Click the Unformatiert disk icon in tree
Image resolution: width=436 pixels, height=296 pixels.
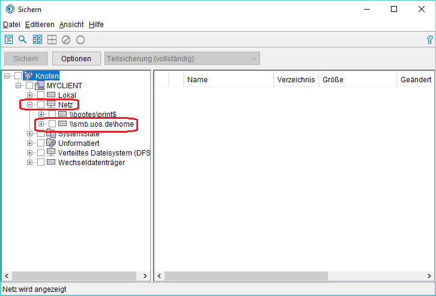pyautogui.click(x=51, y=143)
